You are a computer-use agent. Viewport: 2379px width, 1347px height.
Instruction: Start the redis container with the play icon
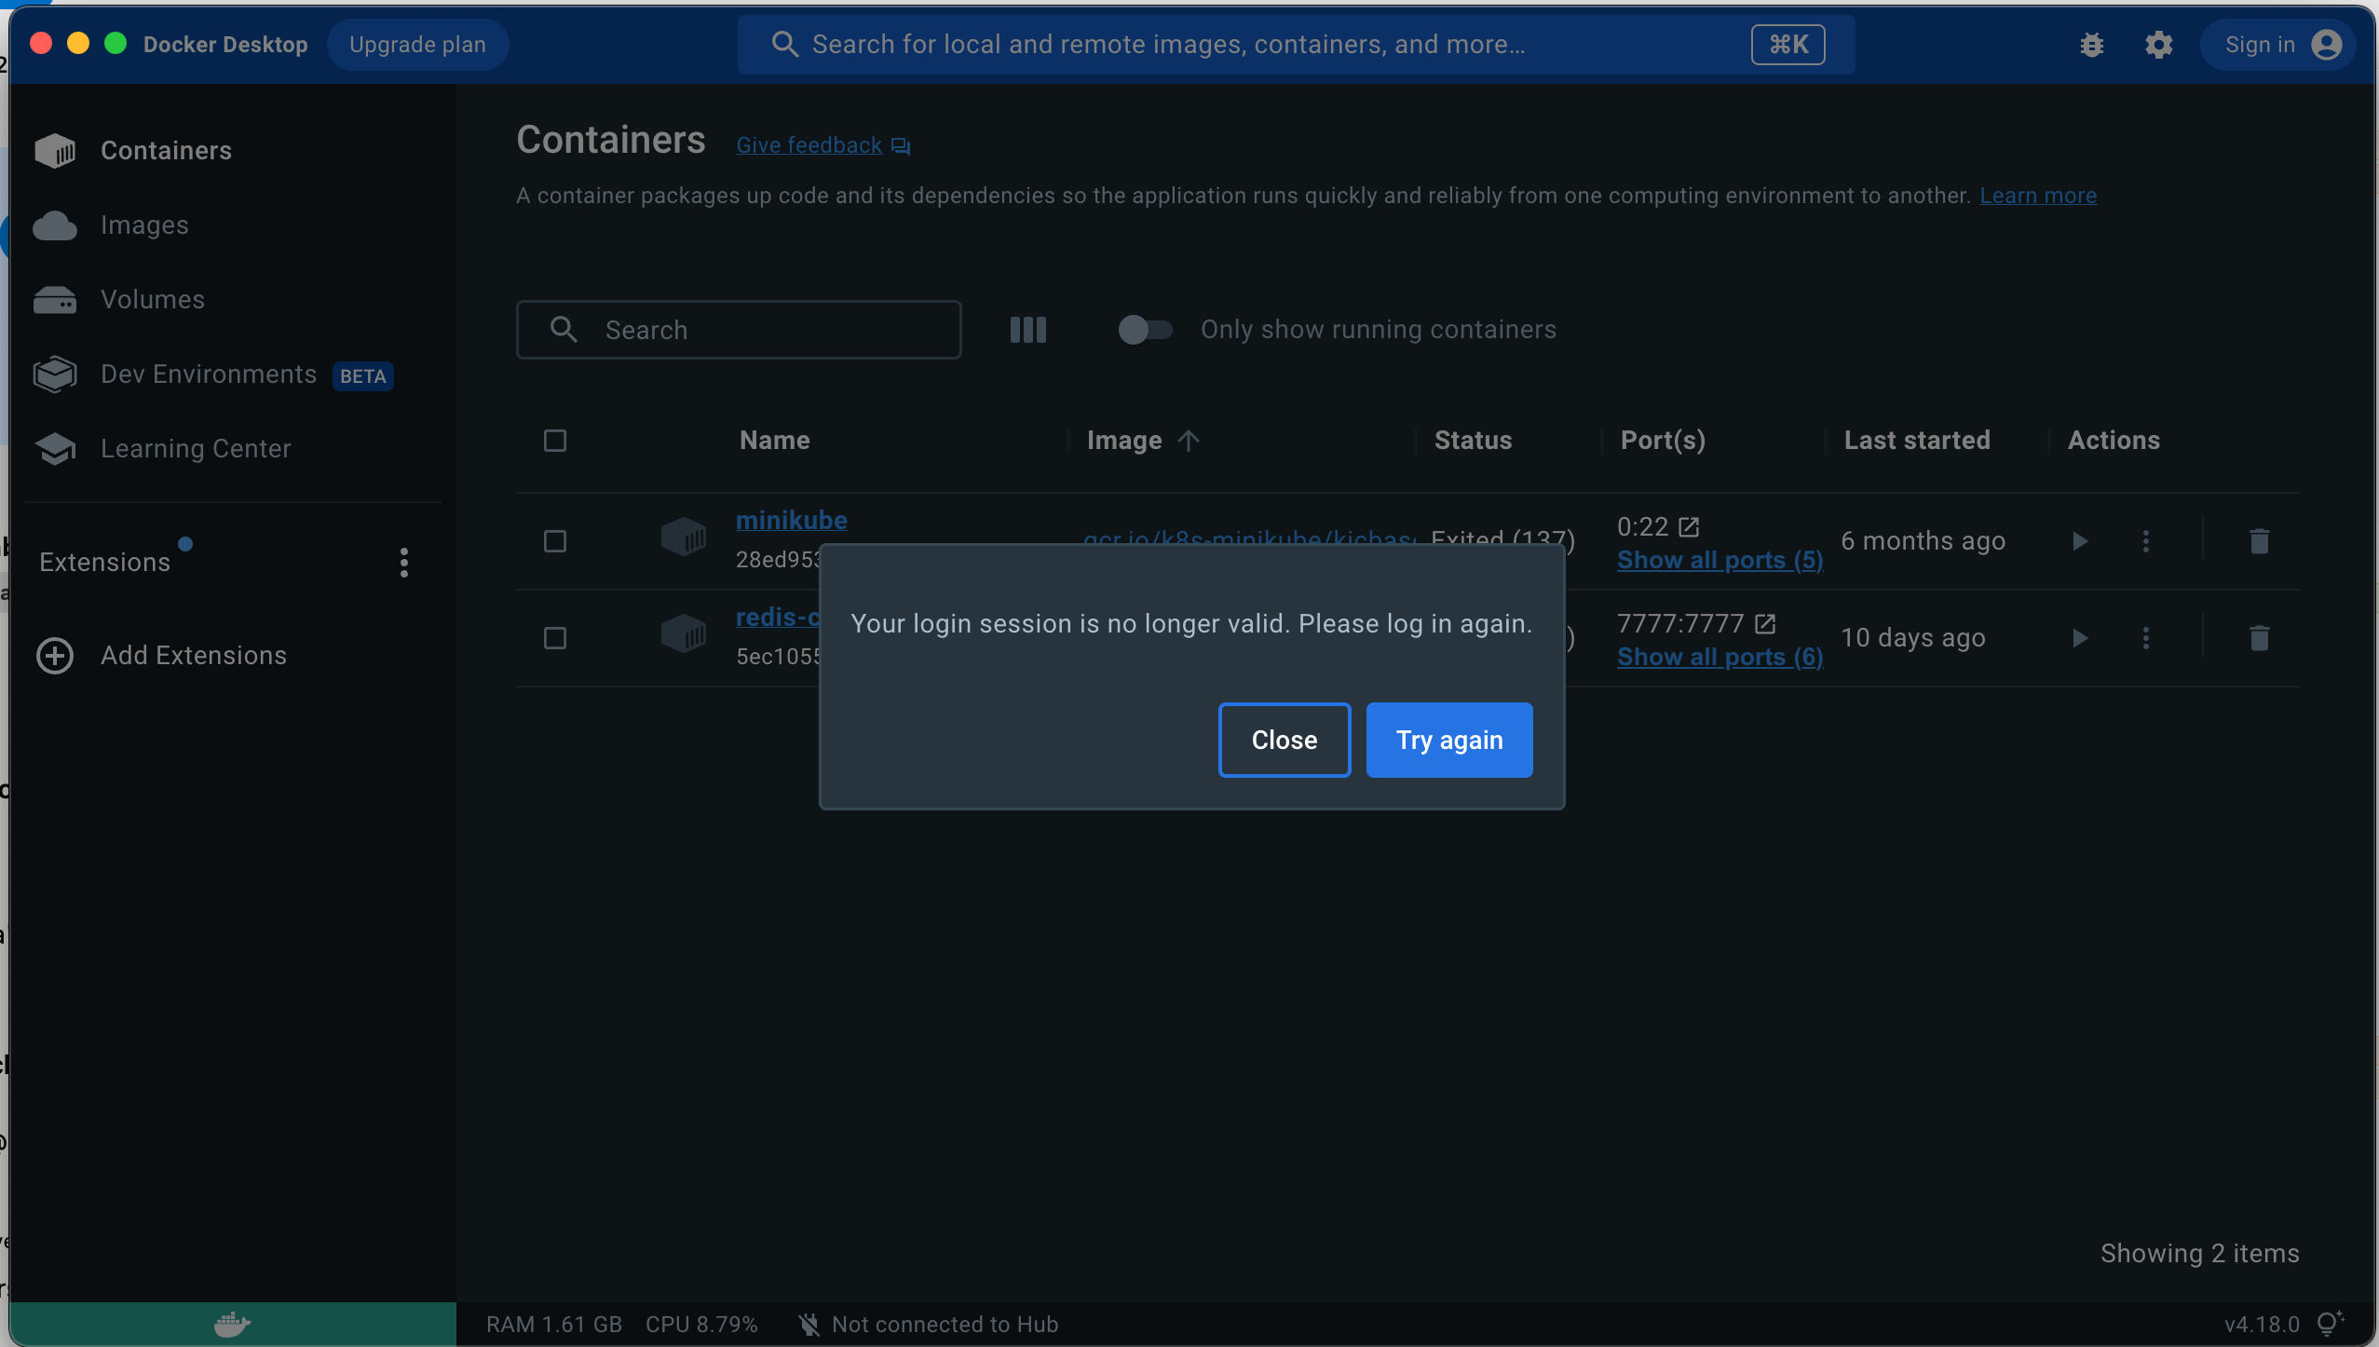tap(2079, 638)
